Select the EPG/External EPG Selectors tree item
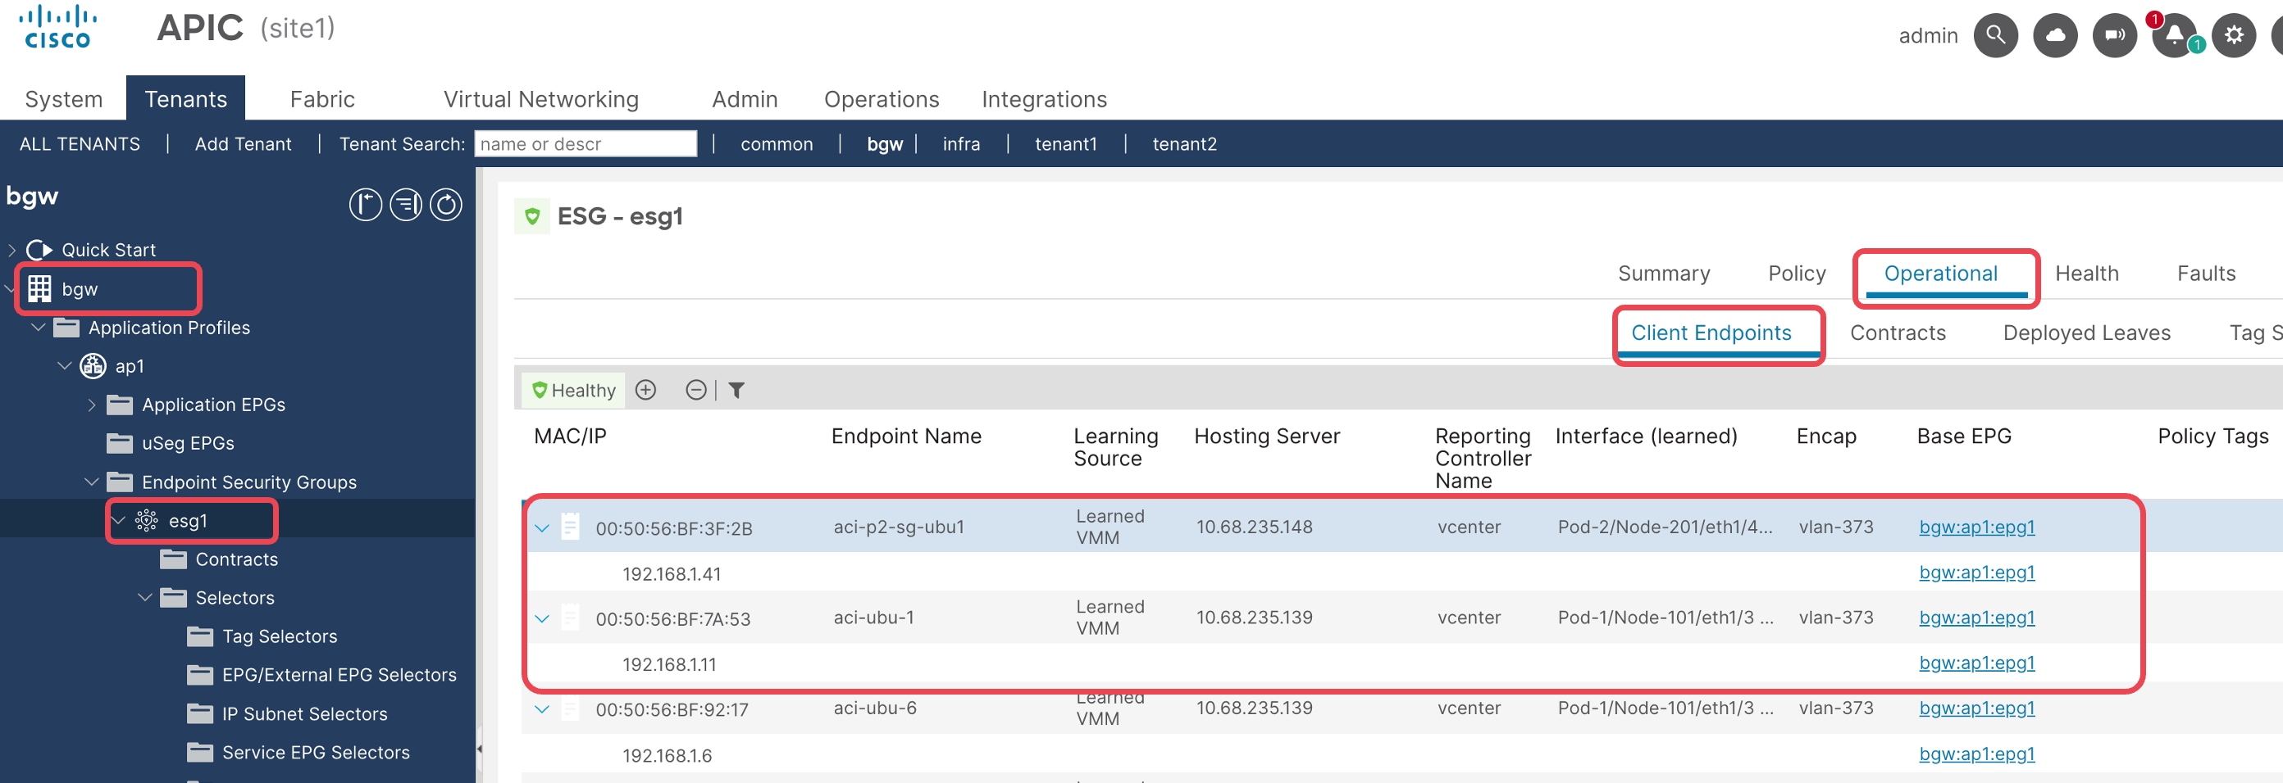 [x=339, y=674]
